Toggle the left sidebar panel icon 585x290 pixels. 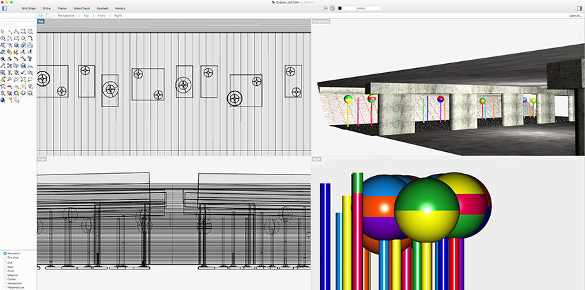[6, 8]
